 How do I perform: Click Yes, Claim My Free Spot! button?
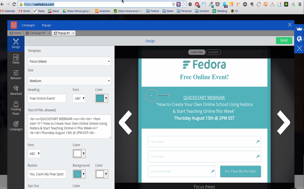tap(241, 171)
